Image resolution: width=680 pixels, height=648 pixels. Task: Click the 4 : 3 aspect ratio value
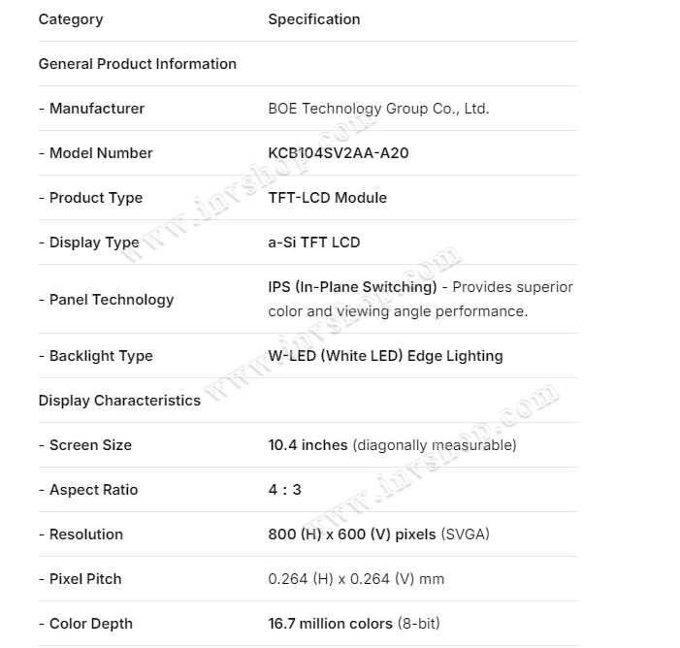click(x=285, y=490)
